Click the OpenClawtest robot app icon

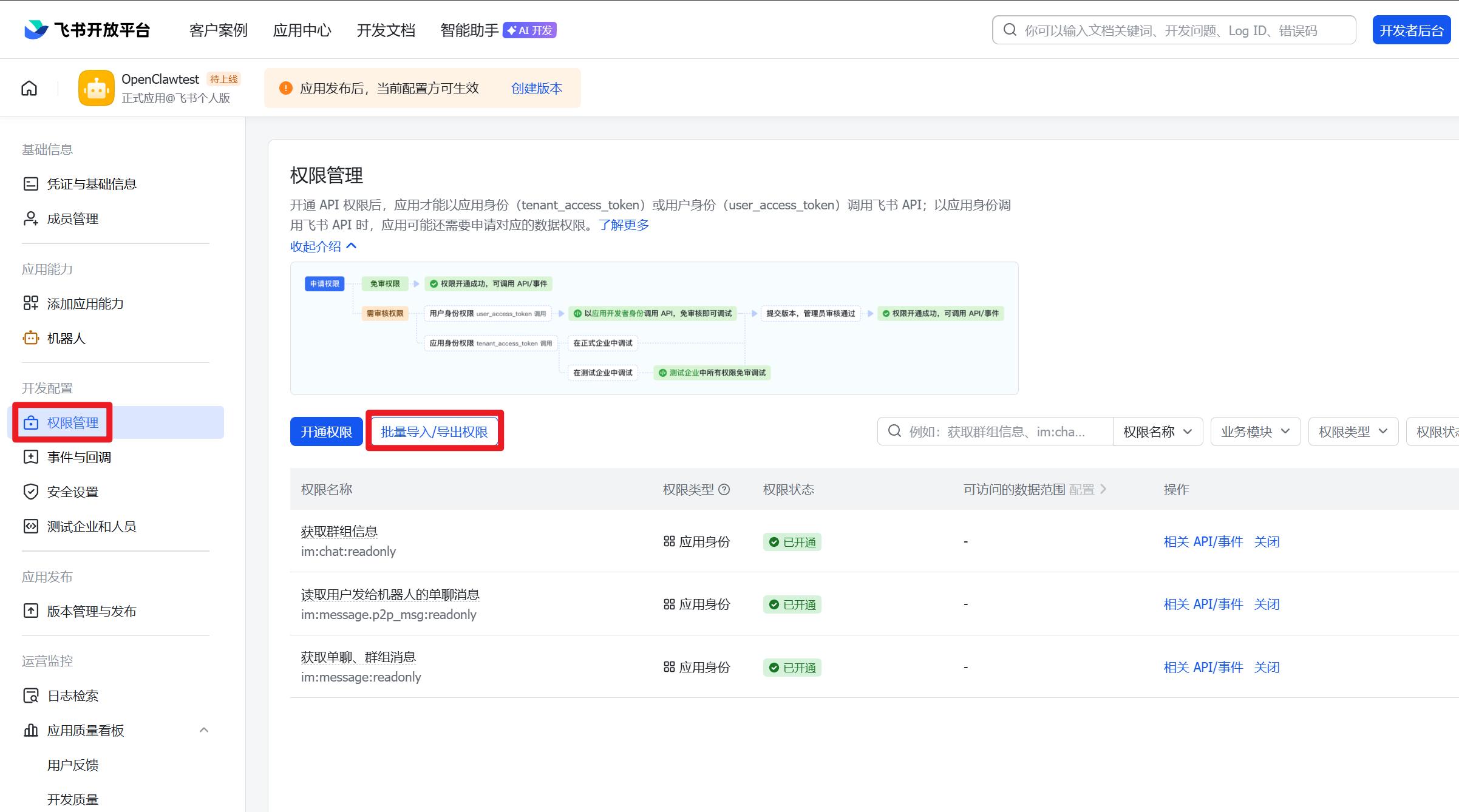(x=96, y=89)
